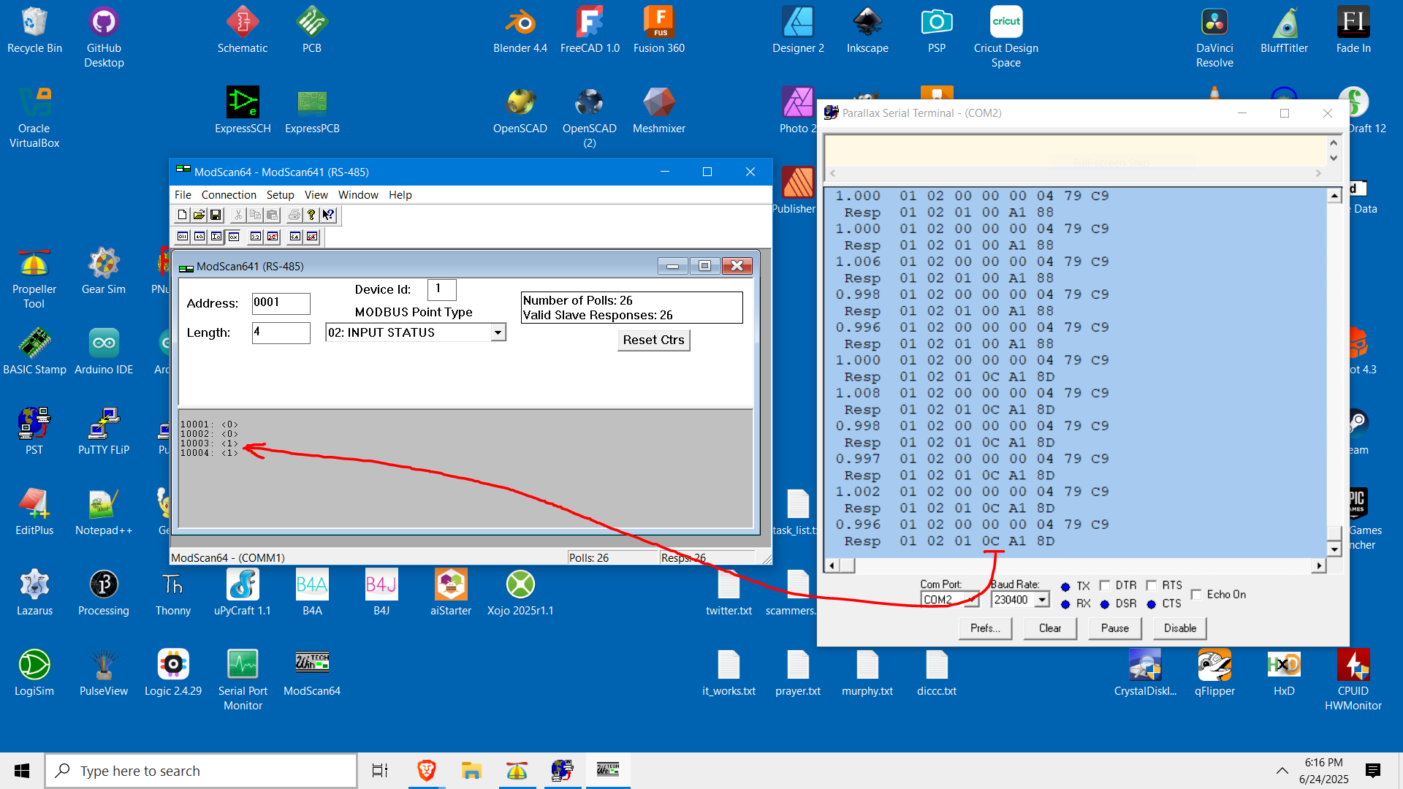This screenshot has height=789, width=1403.
Task: Open Notepad++ desktop icon
Action: tap(104, 513)
